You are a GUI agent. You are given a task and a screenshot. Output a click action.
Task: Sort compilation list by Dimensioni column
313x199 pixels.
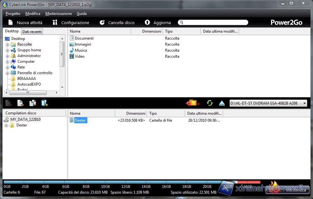(x=131, y=113)
